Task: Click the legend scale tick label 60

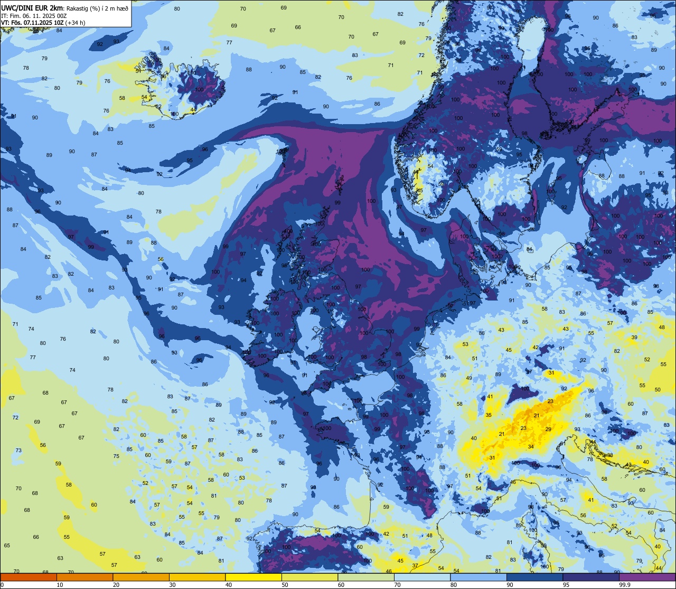Action: (x=341, y=585)
